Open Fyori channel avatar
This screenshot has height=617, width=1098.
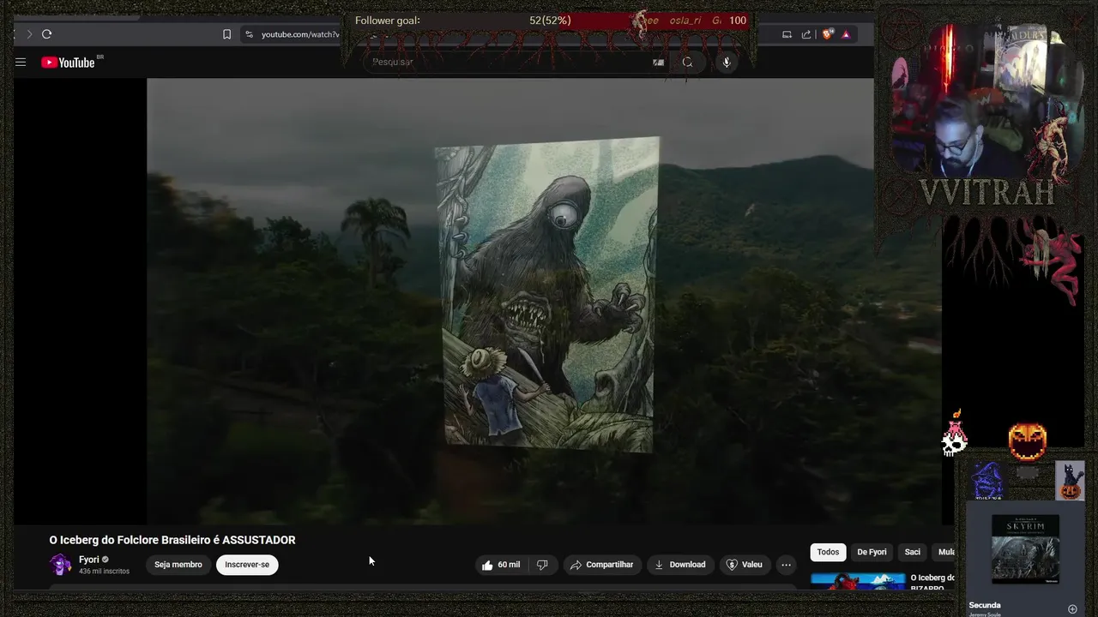click(x=61, y=565)
